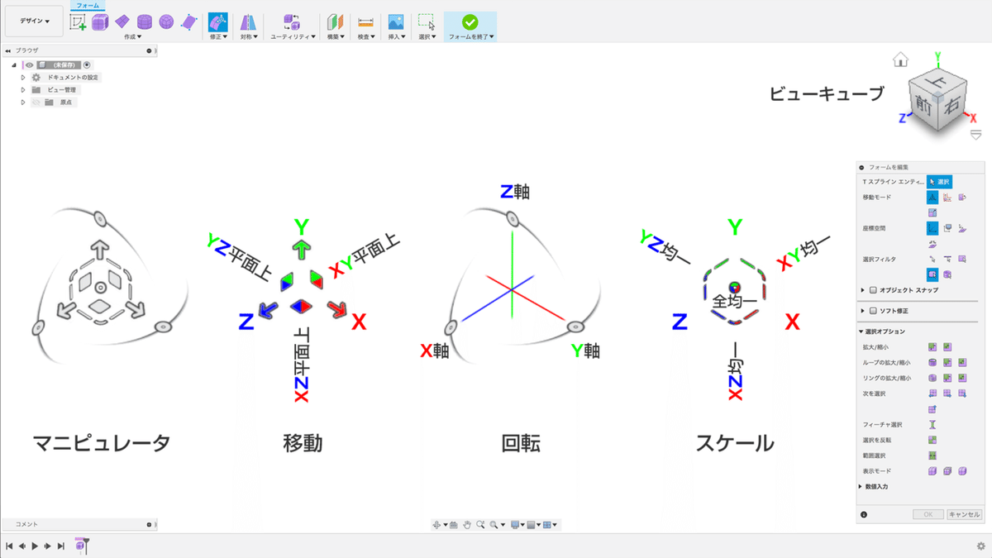Enable the ソフト修正 checkbox
The image size is (992, 558).
873,311
